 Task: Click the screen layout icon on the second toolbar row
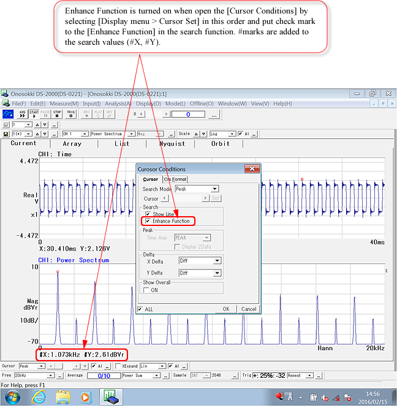[6, 125]
